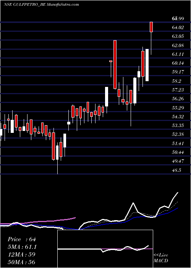This screenshot has width=191, height=268.
Task: Click the 53.35 price axis label
Action: tap(178, 126)
